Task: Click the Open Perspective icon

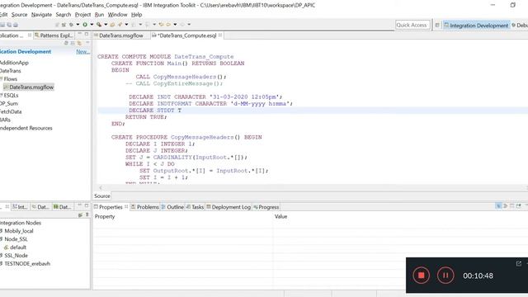Action: coord(437,25)
